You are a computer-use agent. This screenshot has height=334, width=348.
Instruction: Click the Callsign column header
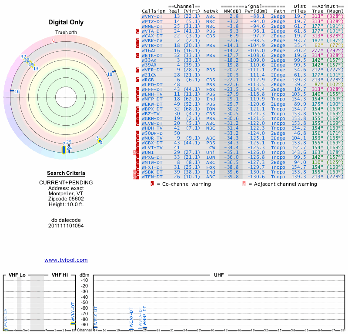pos(154,11)
